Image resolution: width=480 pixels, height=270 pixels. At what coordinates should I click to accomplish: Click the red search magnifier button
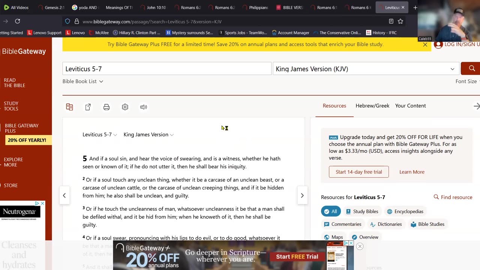[471, 69]
